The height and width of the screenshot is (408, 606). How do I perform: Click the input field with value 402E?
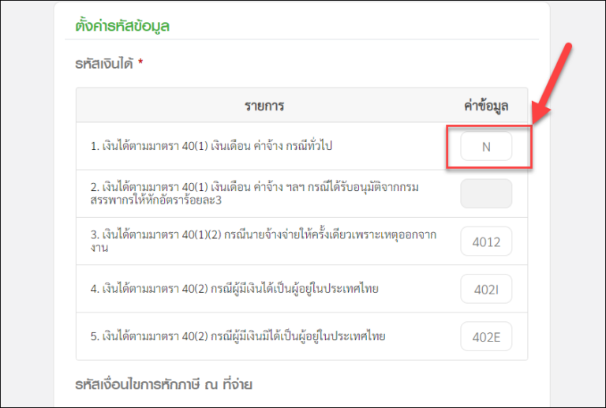(486, 336)
